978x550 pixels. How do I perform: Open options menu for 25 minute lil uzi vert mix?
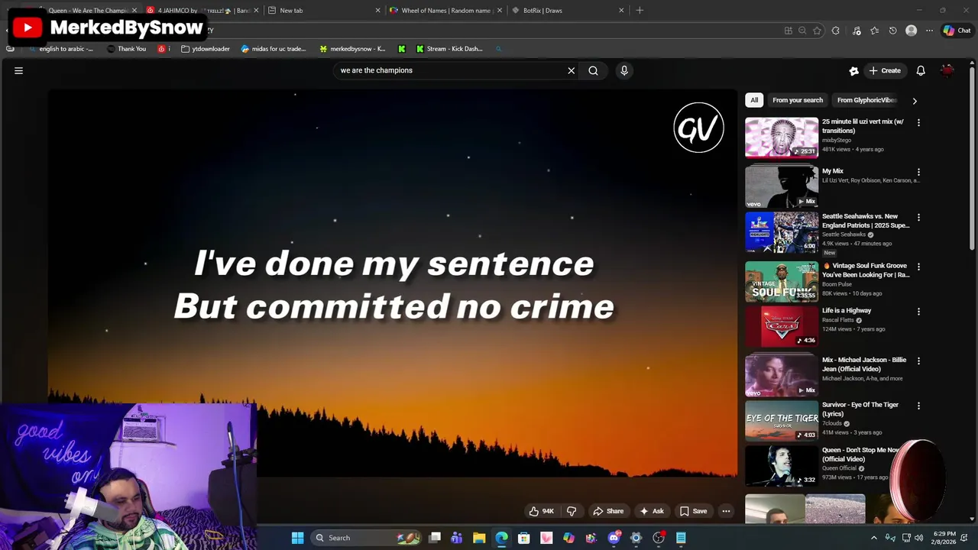click(x=918, y=122)
